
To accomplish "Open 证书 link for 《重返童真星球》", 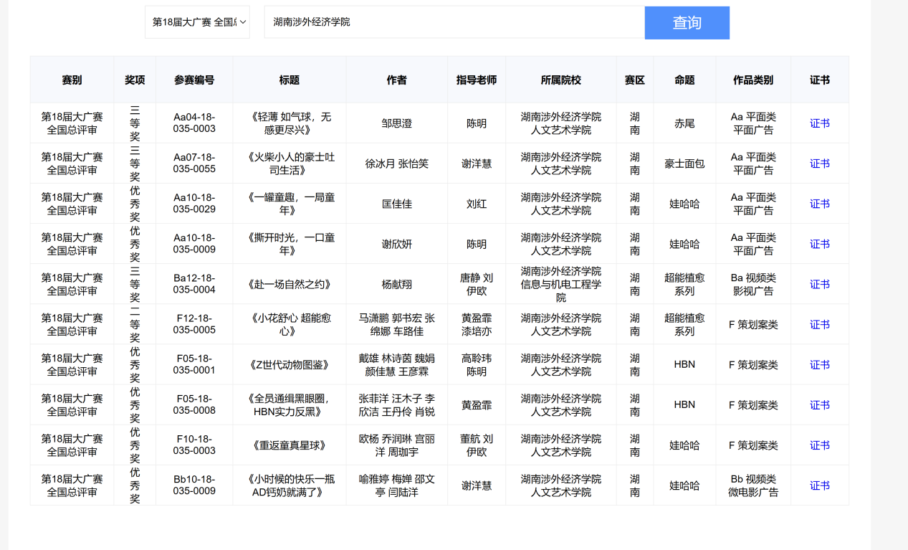I will (x=820, y=445).
